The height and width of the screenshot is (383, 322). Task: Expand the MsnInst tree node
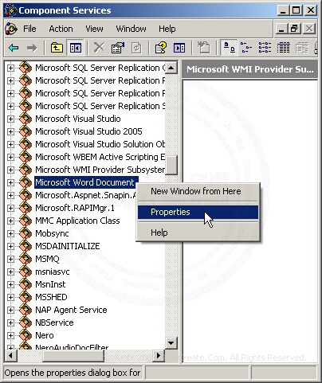coord(10,284)
